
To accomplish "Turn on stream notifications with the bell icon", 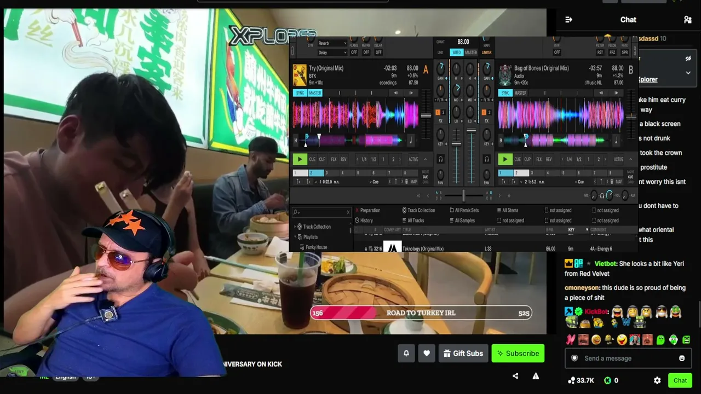I will click(x=406, y=354).
